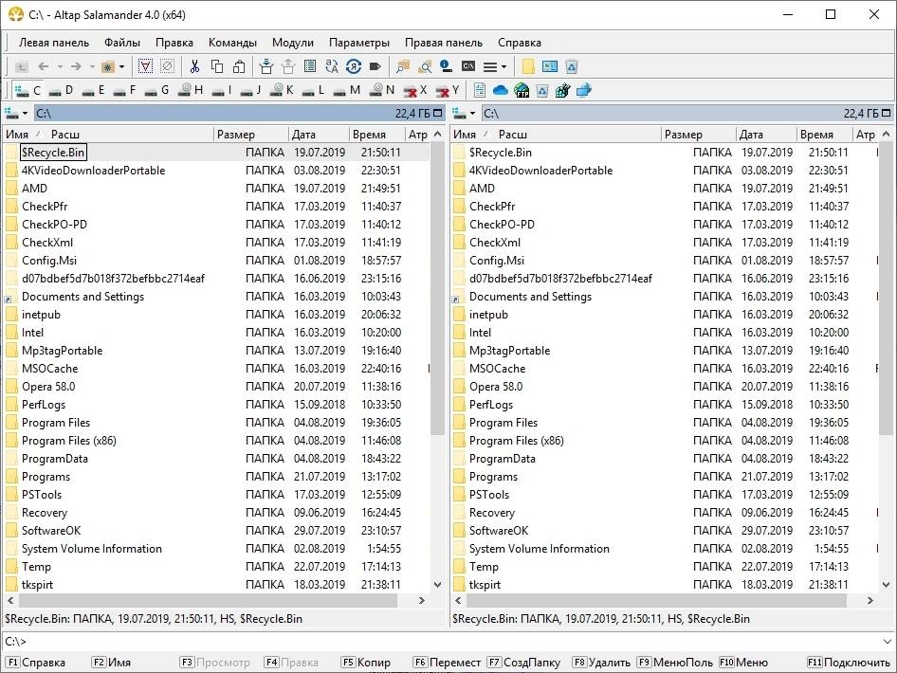897x673 pixels.
Task: Click the black tag label icon
Action: point(375,67)
